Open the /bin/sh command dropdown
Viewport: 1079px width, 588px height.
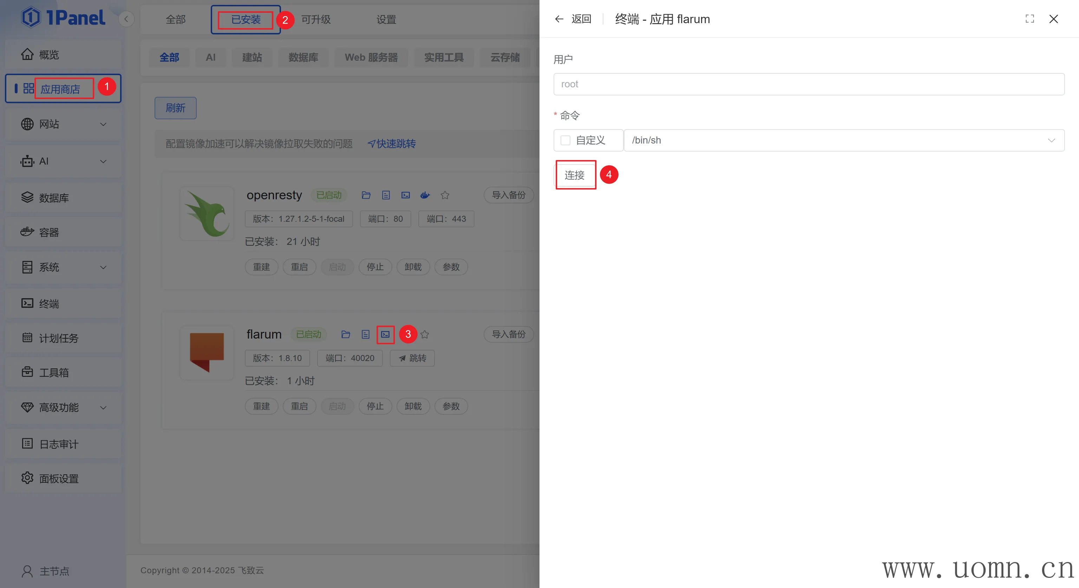844,140
